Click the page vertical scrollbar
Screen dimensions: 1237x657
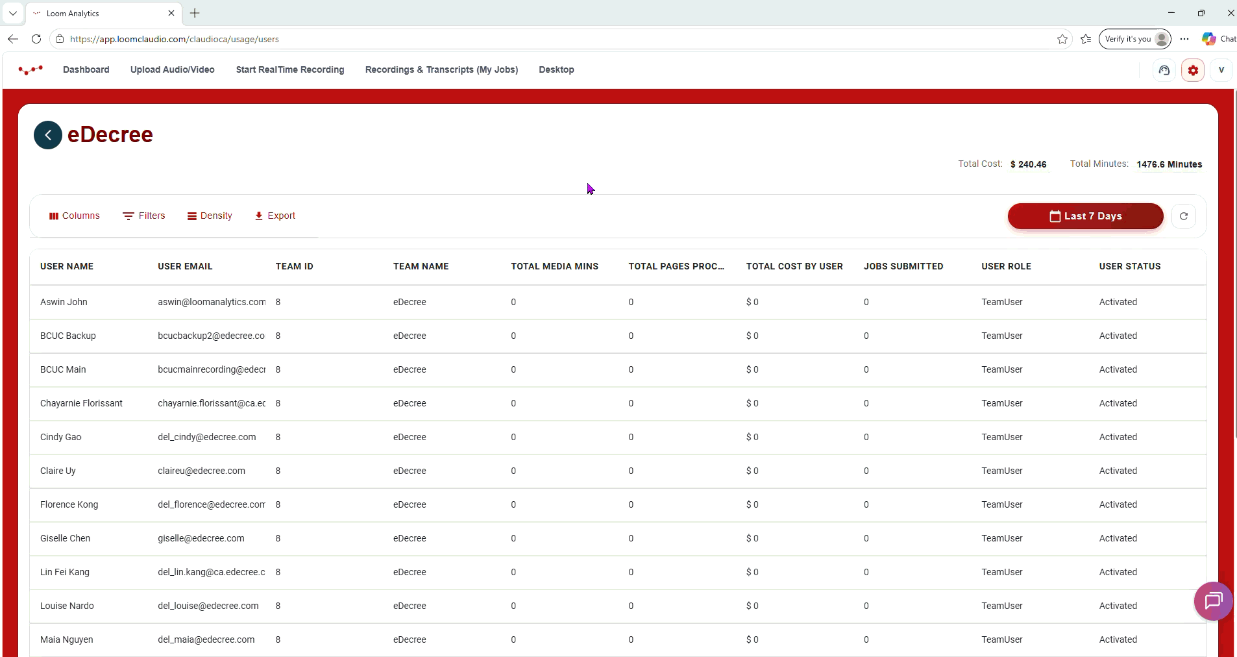click(x=1235, y=263)
